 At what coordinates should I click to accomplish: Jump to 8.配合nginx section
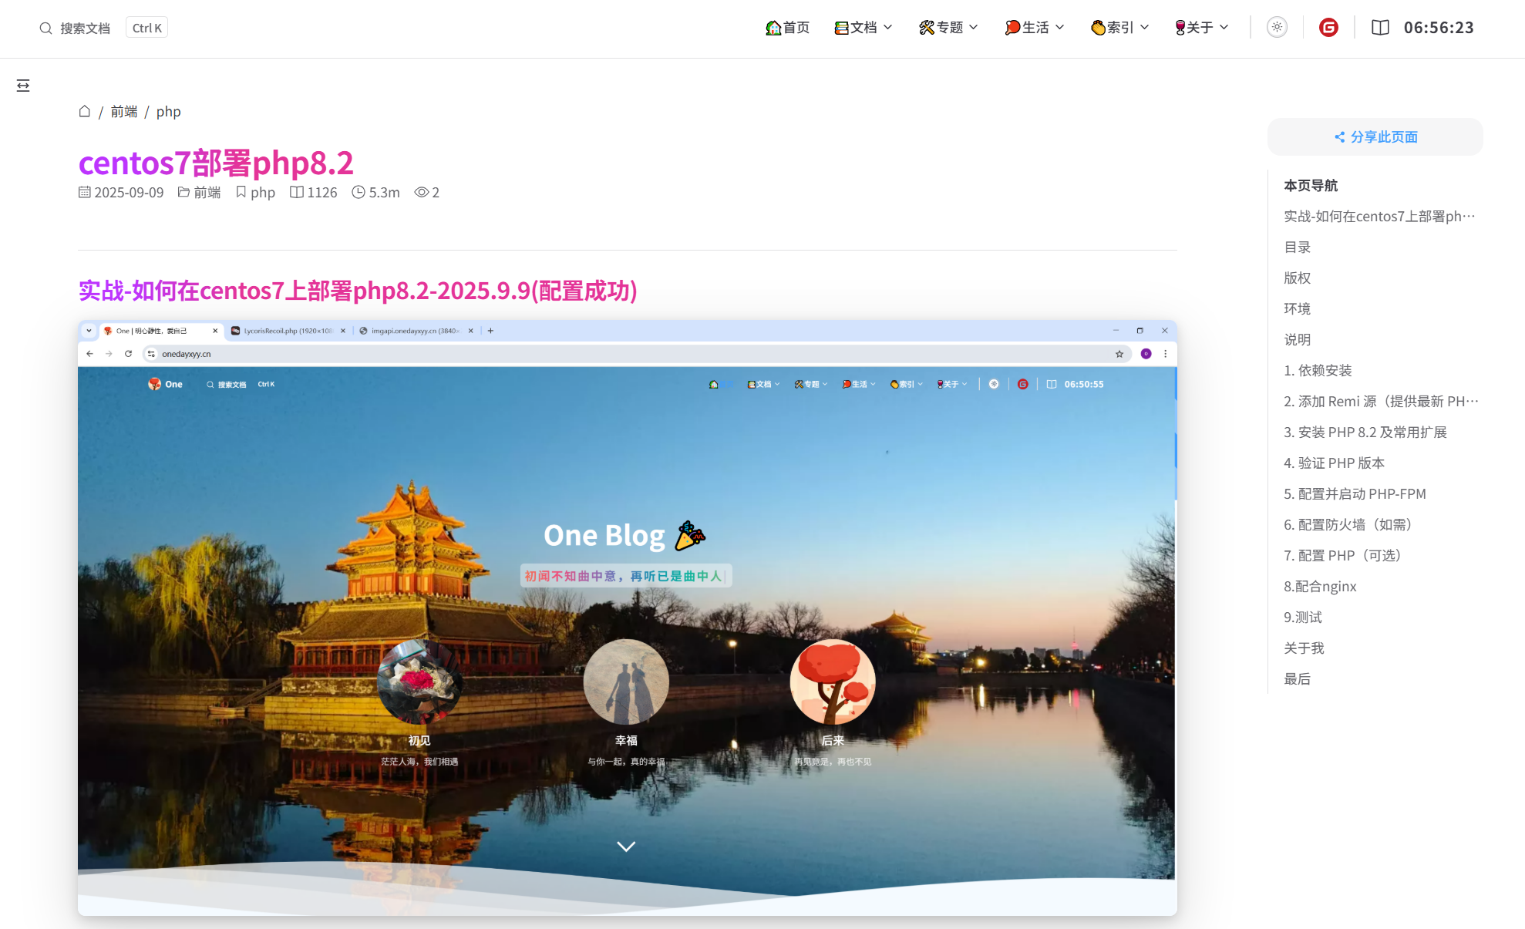(1321, 587)
